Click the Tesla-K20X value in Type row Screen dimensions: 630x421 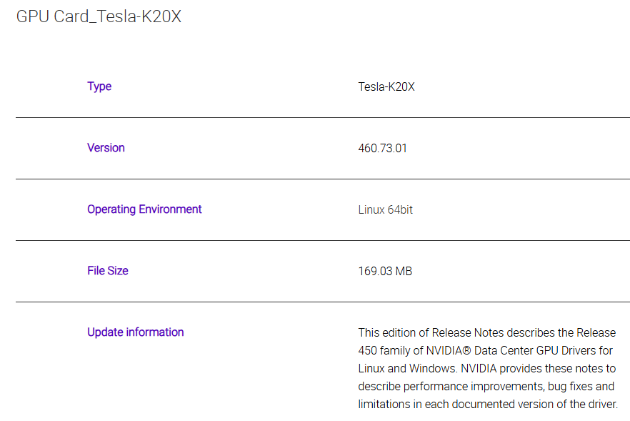coord(386,87)
